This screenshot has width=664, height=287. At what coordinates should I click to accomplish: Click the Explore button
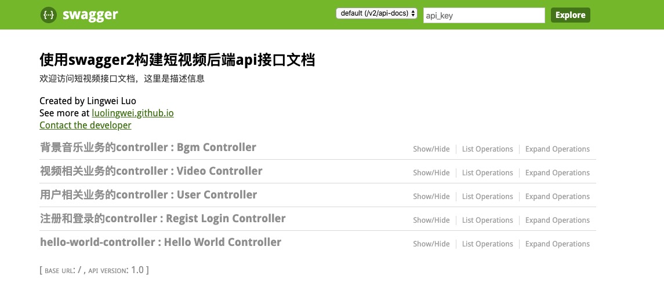coord(571,15)
